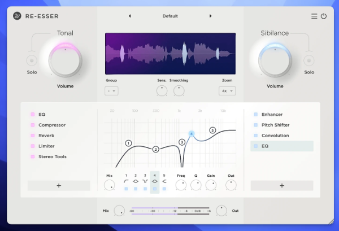
Task: Click the power bypass icon
Action: [324, 16]
